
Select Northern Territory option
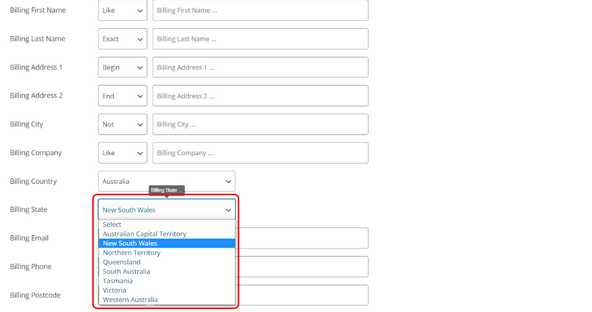point(132,253)
